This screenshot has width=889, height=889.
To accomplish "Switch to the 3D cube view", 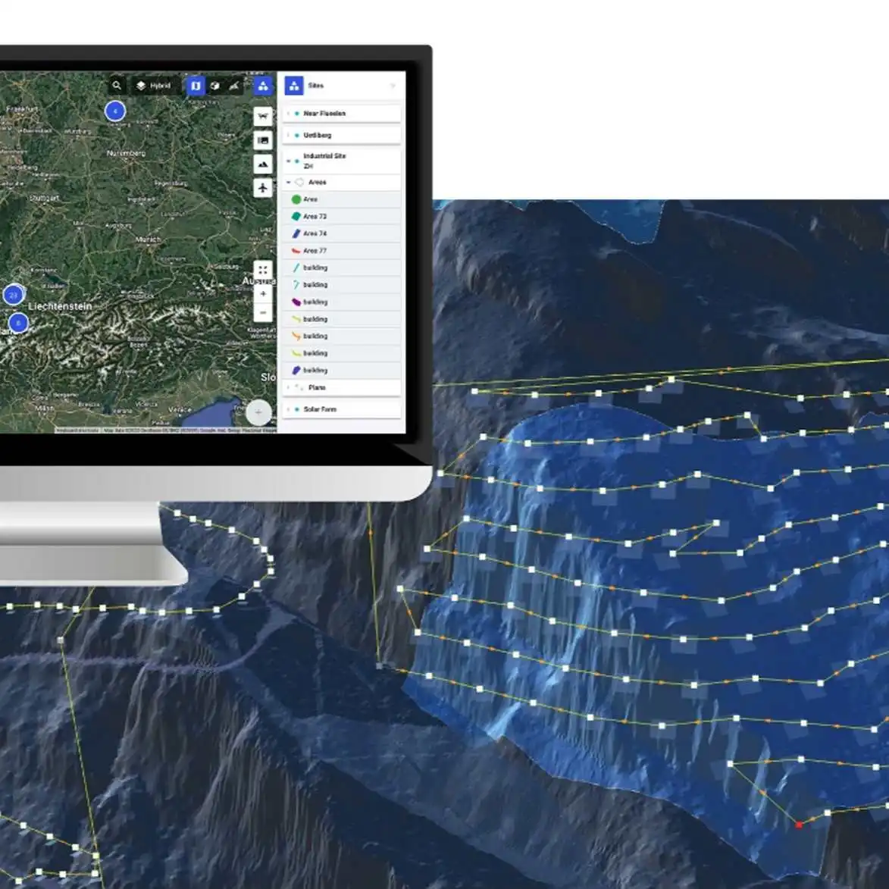I will tap(215, 86).
